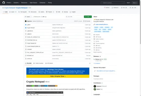
Task: Star the repository using the star icon
Action: click(130, 8)
